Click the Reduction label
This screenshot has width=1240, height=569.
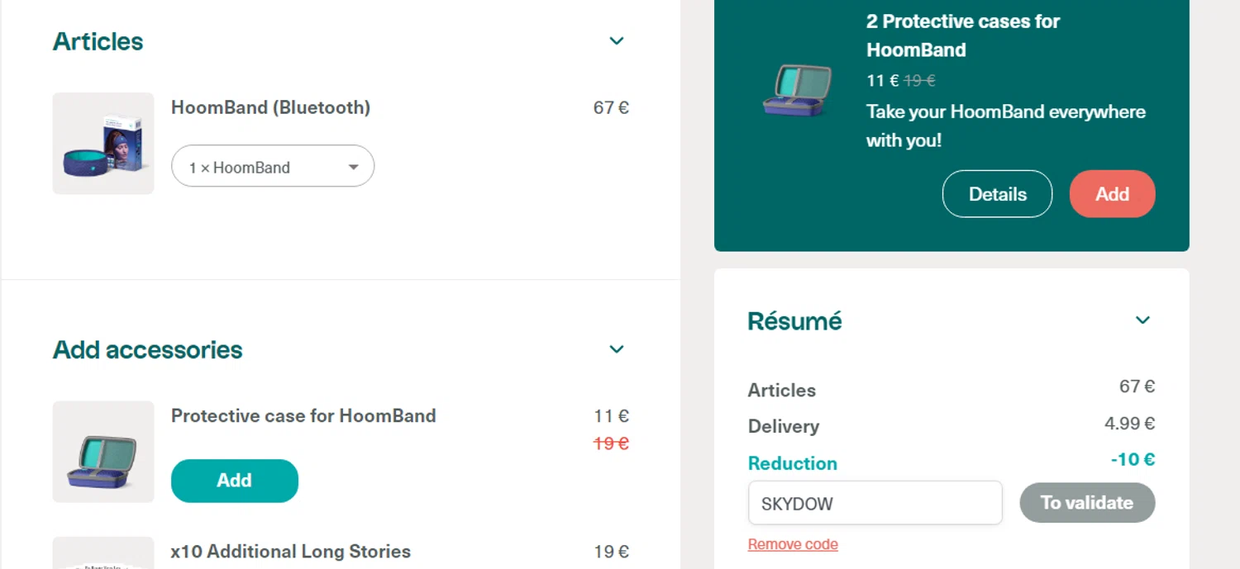[x=793, y=463]
